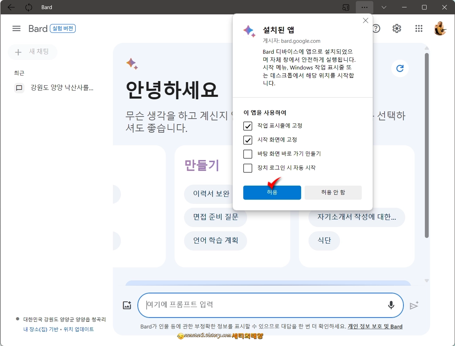Click 내 장소(집) 기반 link
Image resolution: width=455 pixels, height=346 pixels.
coord(41,329)
